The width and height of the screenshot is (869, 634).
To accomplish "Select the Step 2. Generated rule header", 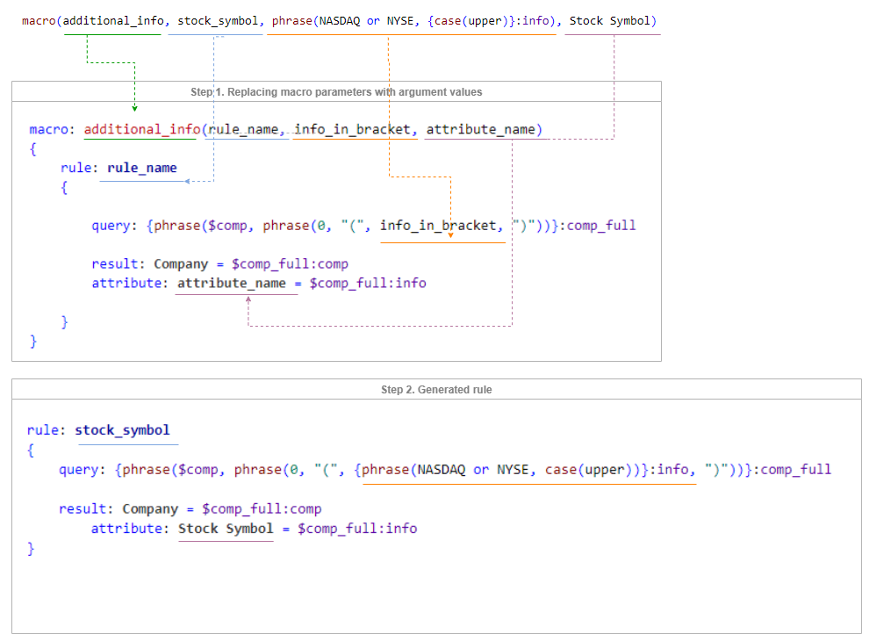I will tap(436, 389).
